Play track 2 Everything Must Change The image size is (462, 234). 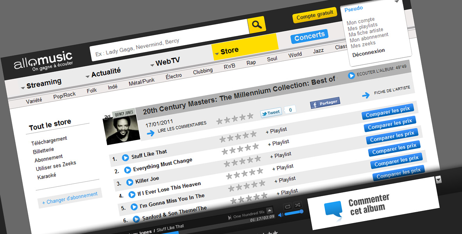point(127,170)
